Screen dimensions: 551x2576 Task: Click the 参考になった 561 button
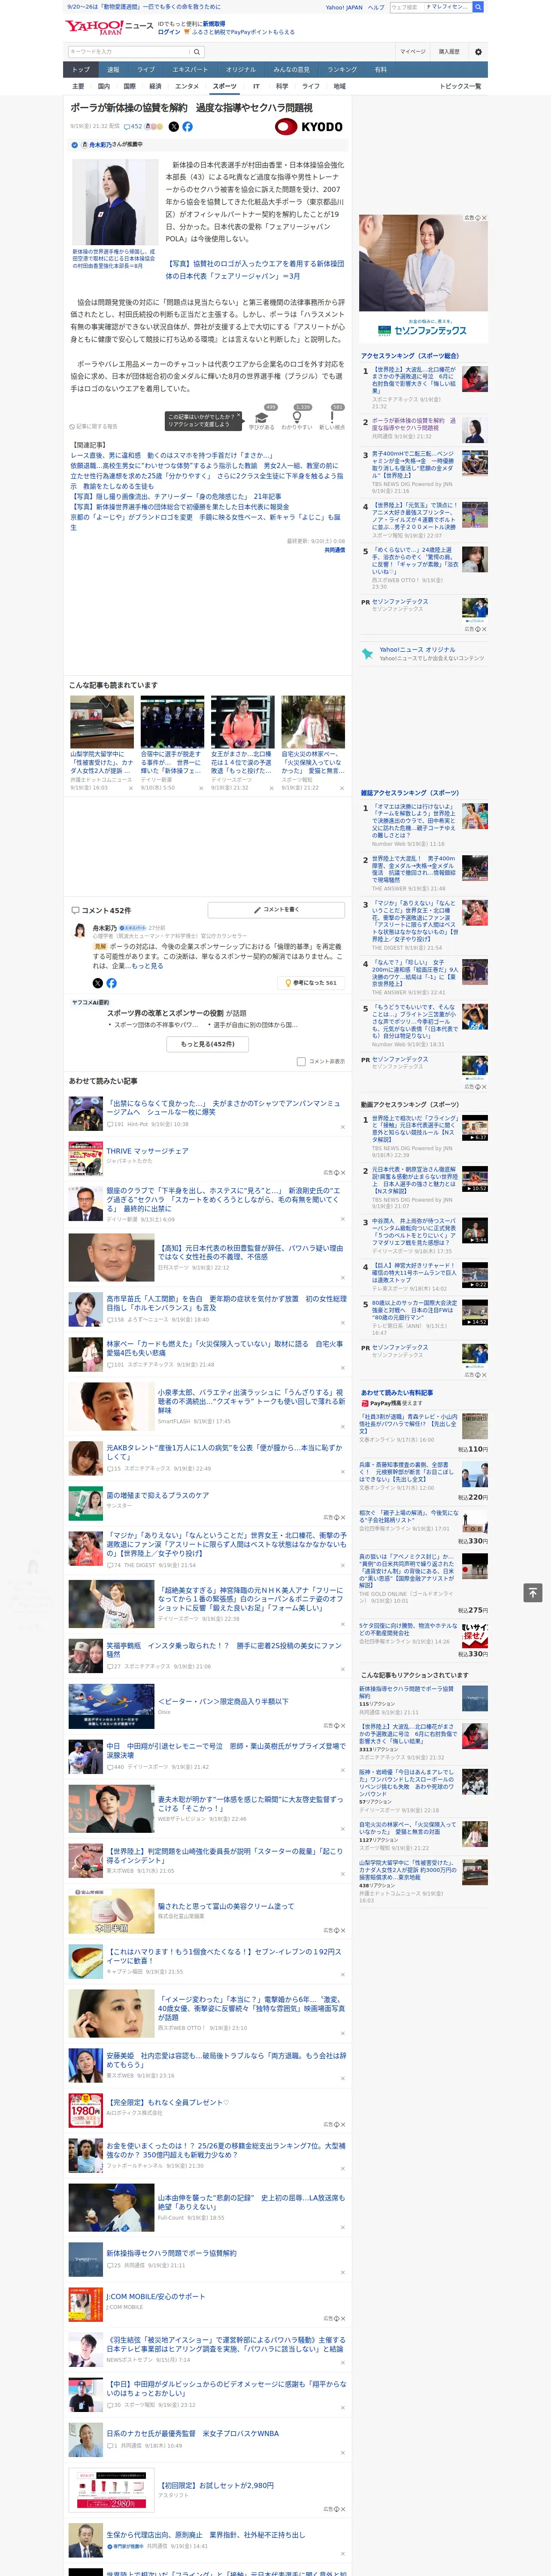tap(311, 983)
